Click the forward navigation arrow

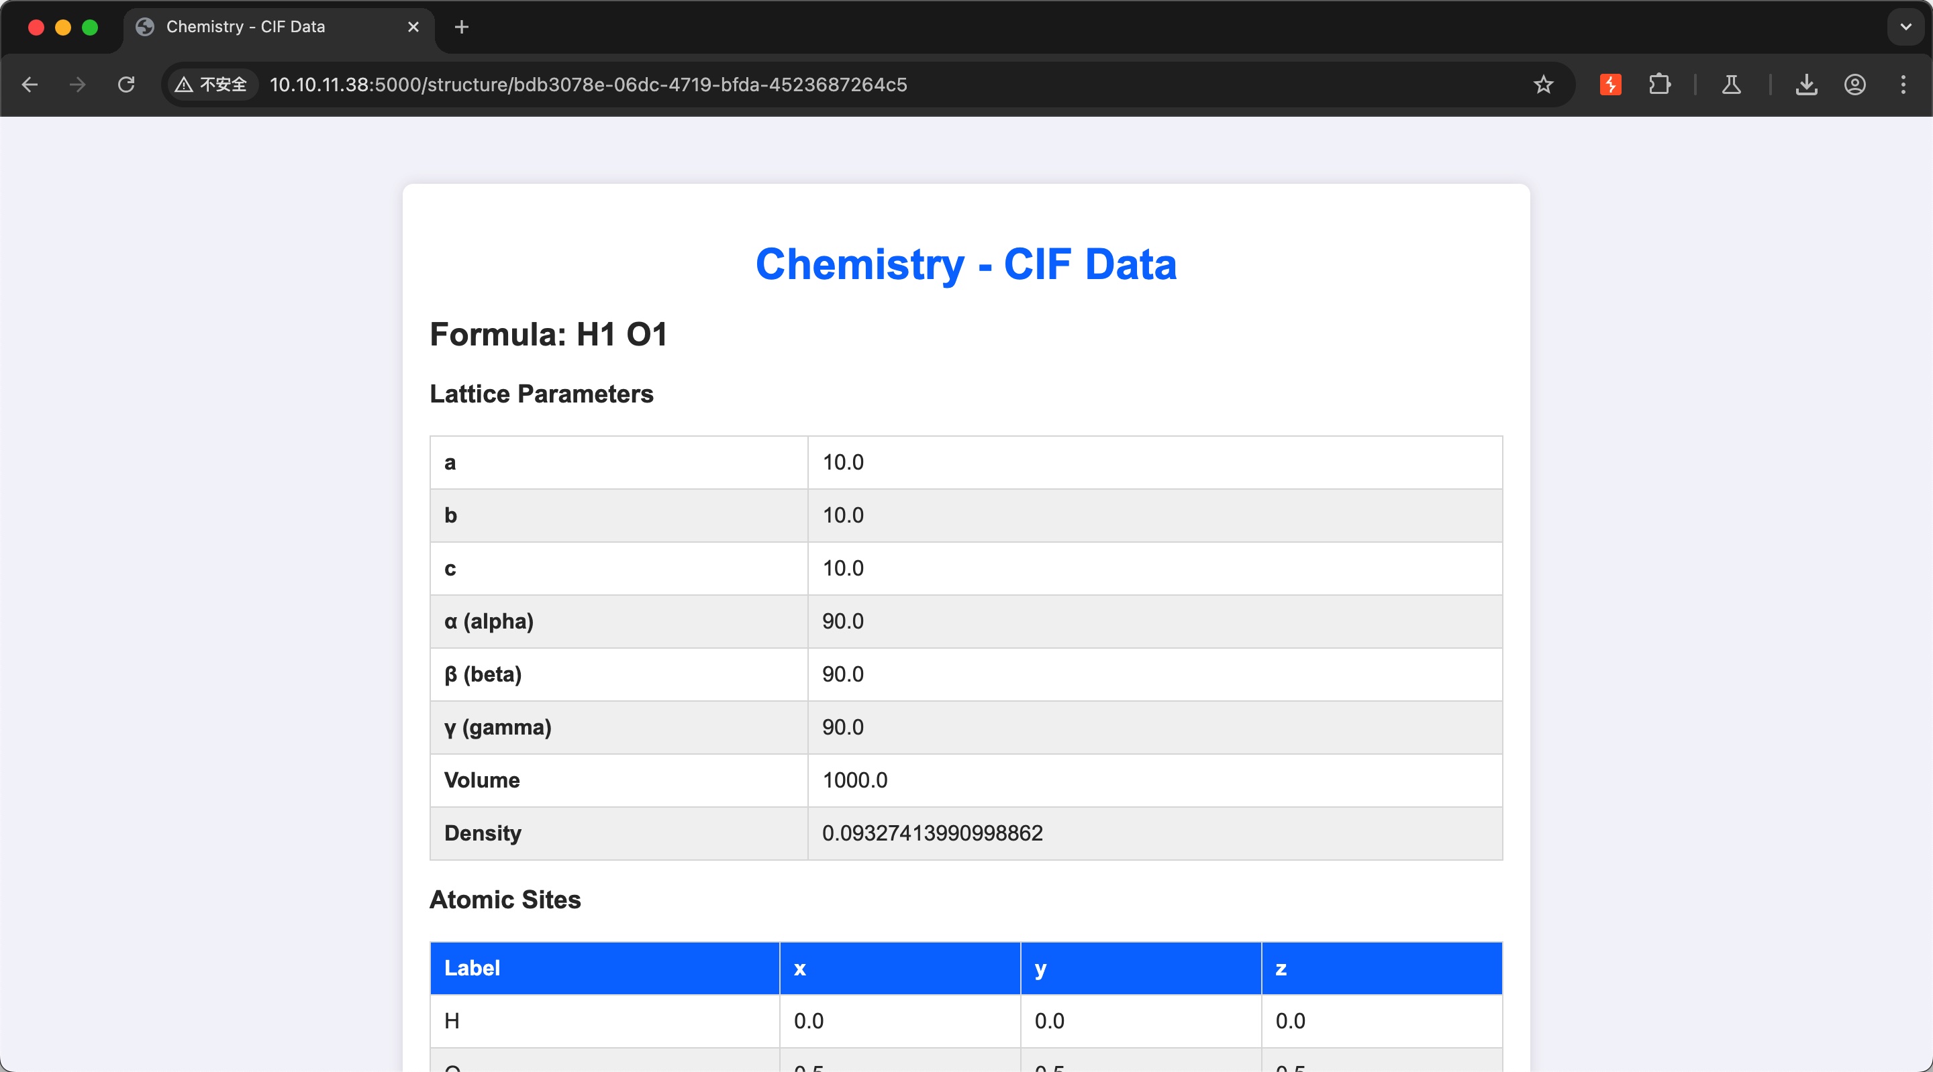[77, 85]
